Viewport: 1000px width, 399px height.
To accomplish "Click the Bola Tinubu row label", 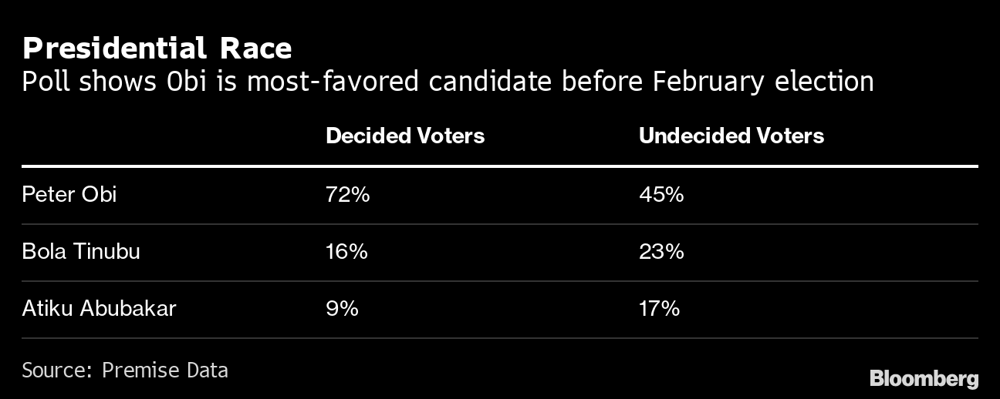I will pos(80,251).
